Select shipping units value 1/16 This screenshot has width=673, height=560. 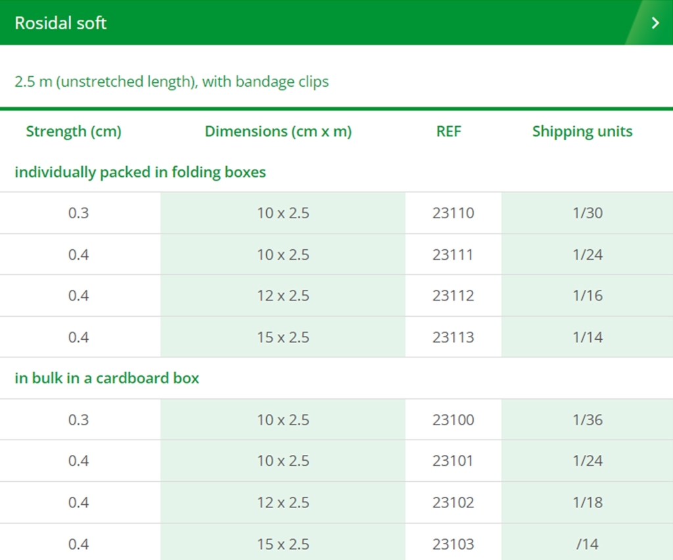tap(588, 296)
